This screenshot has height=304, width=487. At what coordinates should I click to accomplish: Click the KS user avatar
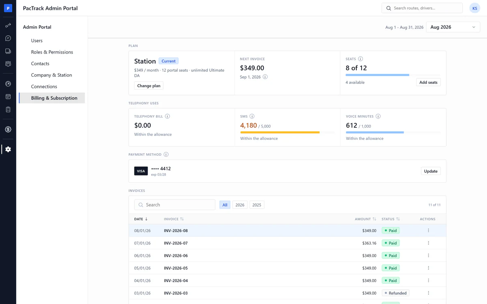point(475,8)
